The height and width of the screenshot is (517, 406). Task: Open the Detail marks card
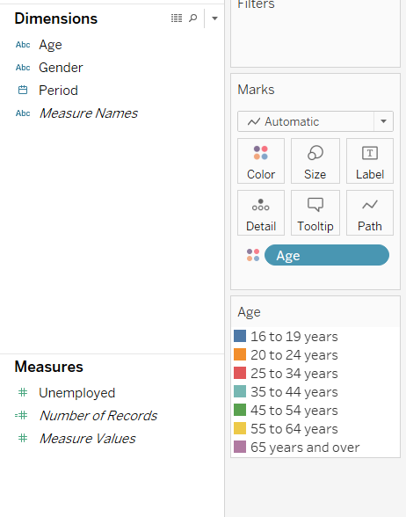coord(261,213)
